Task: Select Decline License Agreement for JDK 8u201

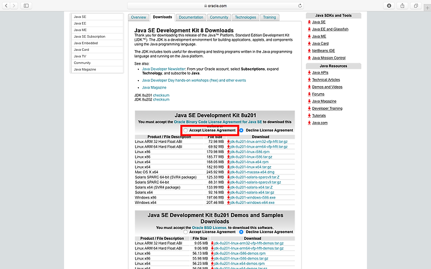Action: (x=241, y=130)
